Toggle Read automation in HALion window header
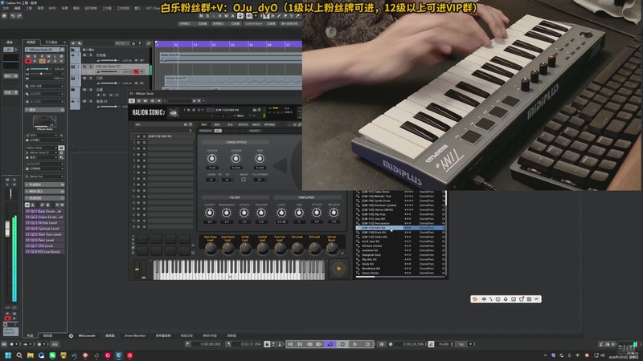The image size is (643, 361). coord(139,101)
